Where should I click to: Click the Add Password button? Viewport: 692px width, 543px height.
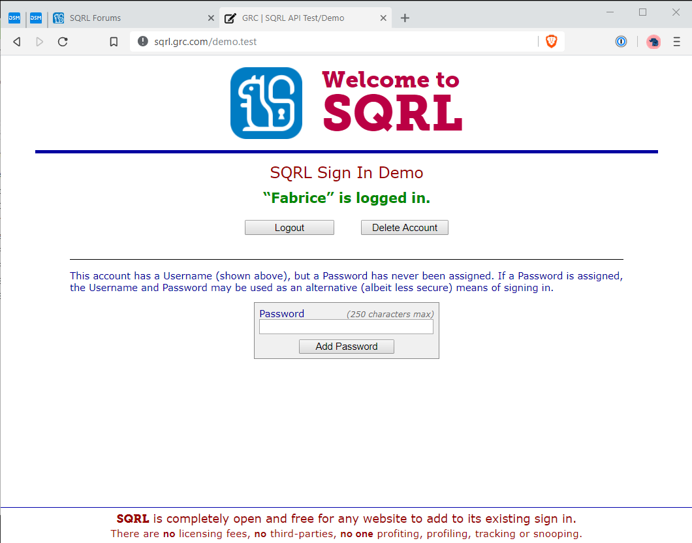[x=347, y=347]
